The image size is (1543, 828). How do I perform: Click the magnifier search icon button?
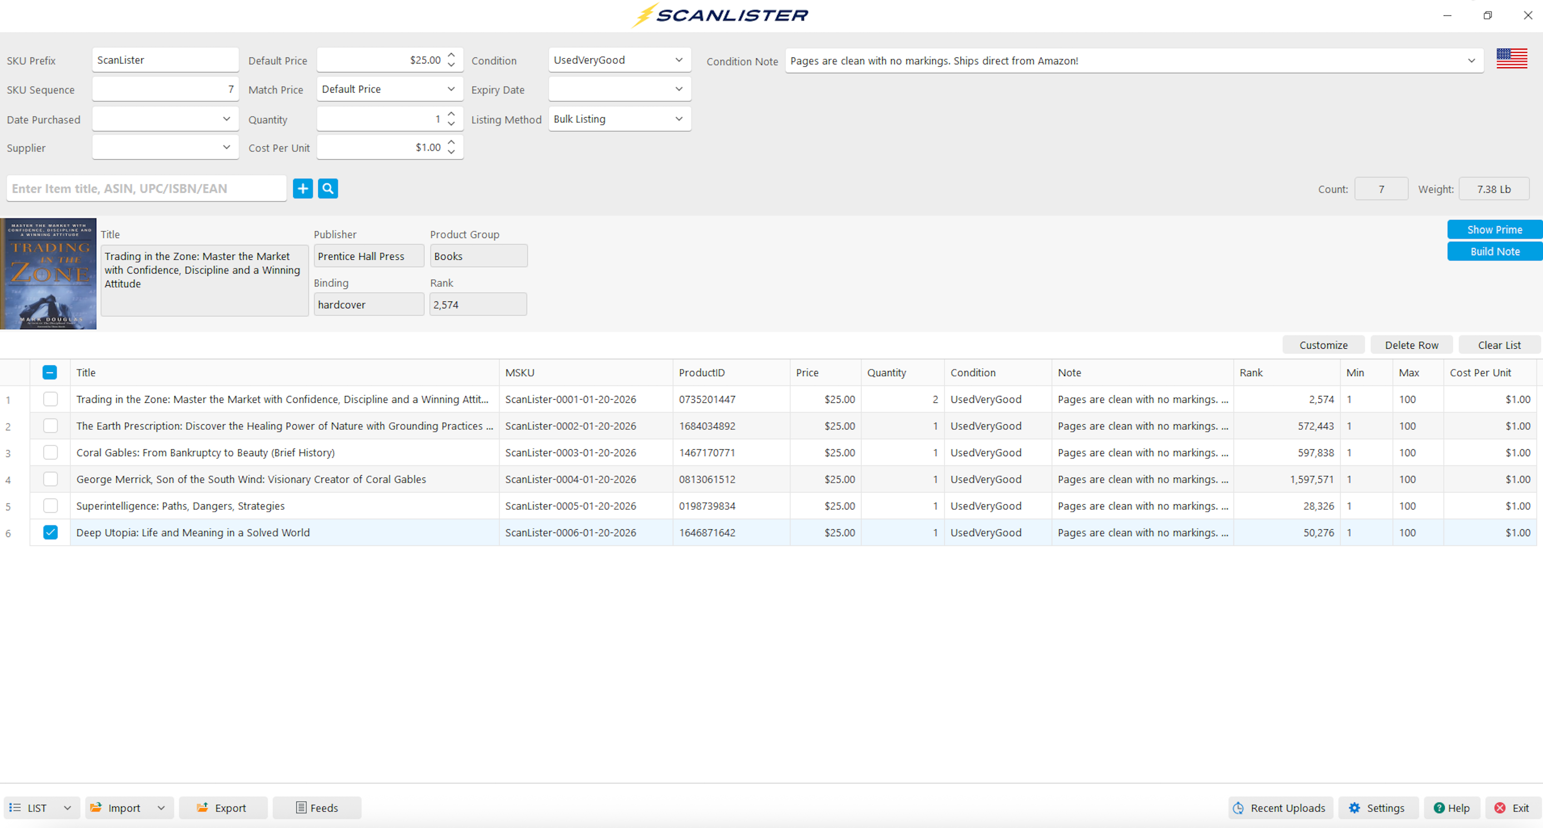tap(328, 189)
